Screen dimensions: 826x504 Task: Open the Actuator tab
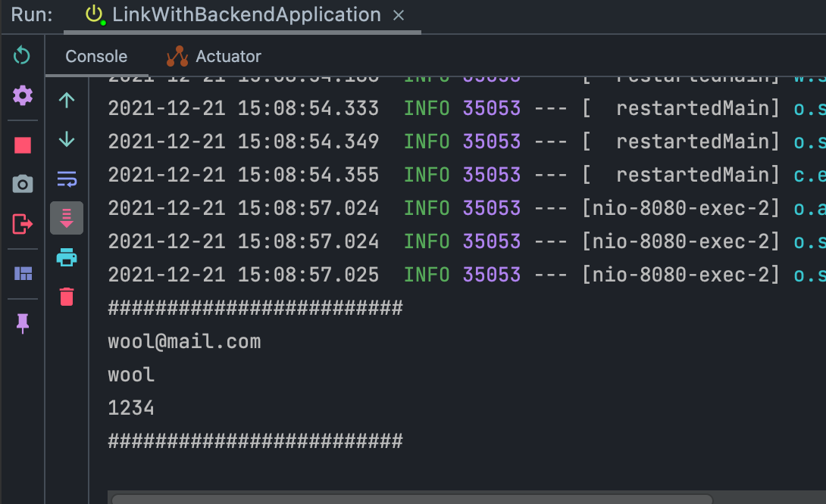pyautogui.click(x=214, y=57)
